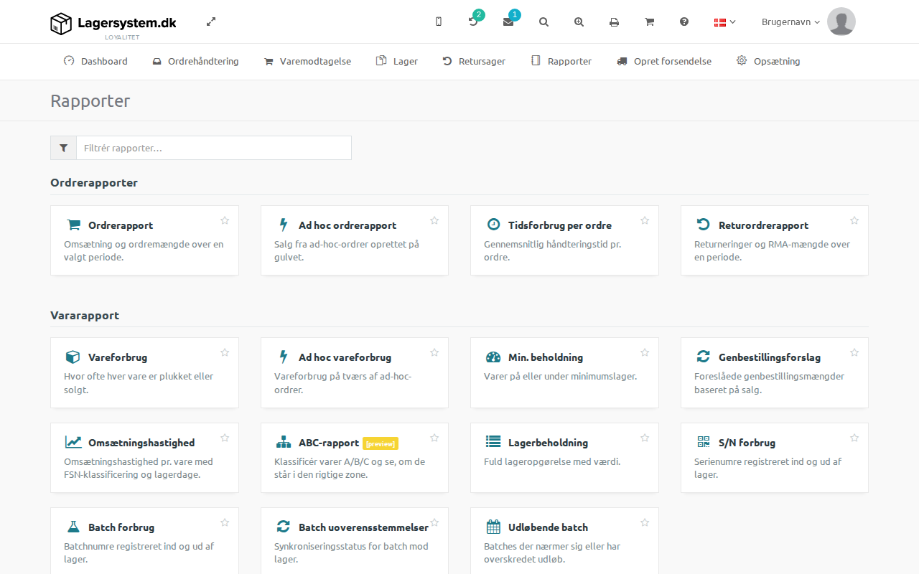
Task: Open the mobile phone icon in header
Action: pos(439,22)
